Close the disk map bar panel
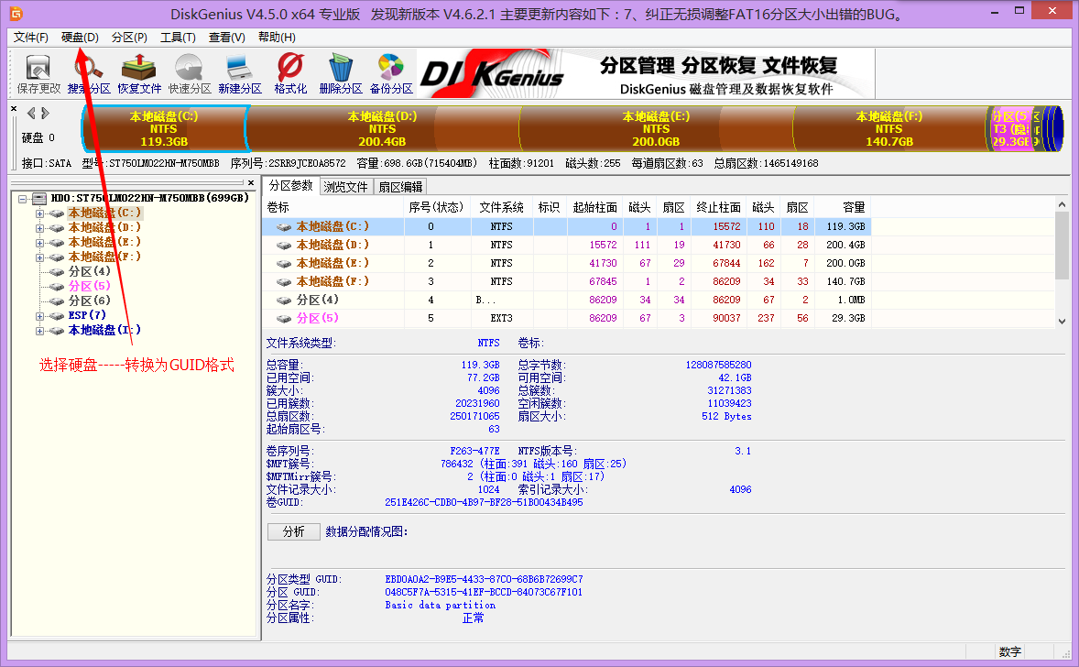1079x667 pixels. pyautogui.click(x=14, y=109)
